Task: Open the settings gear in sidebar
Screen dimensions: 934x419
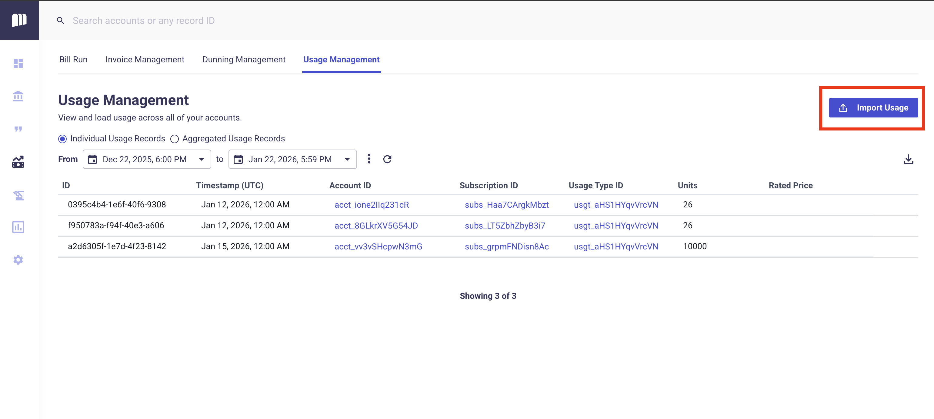Action: pos(18,260)
